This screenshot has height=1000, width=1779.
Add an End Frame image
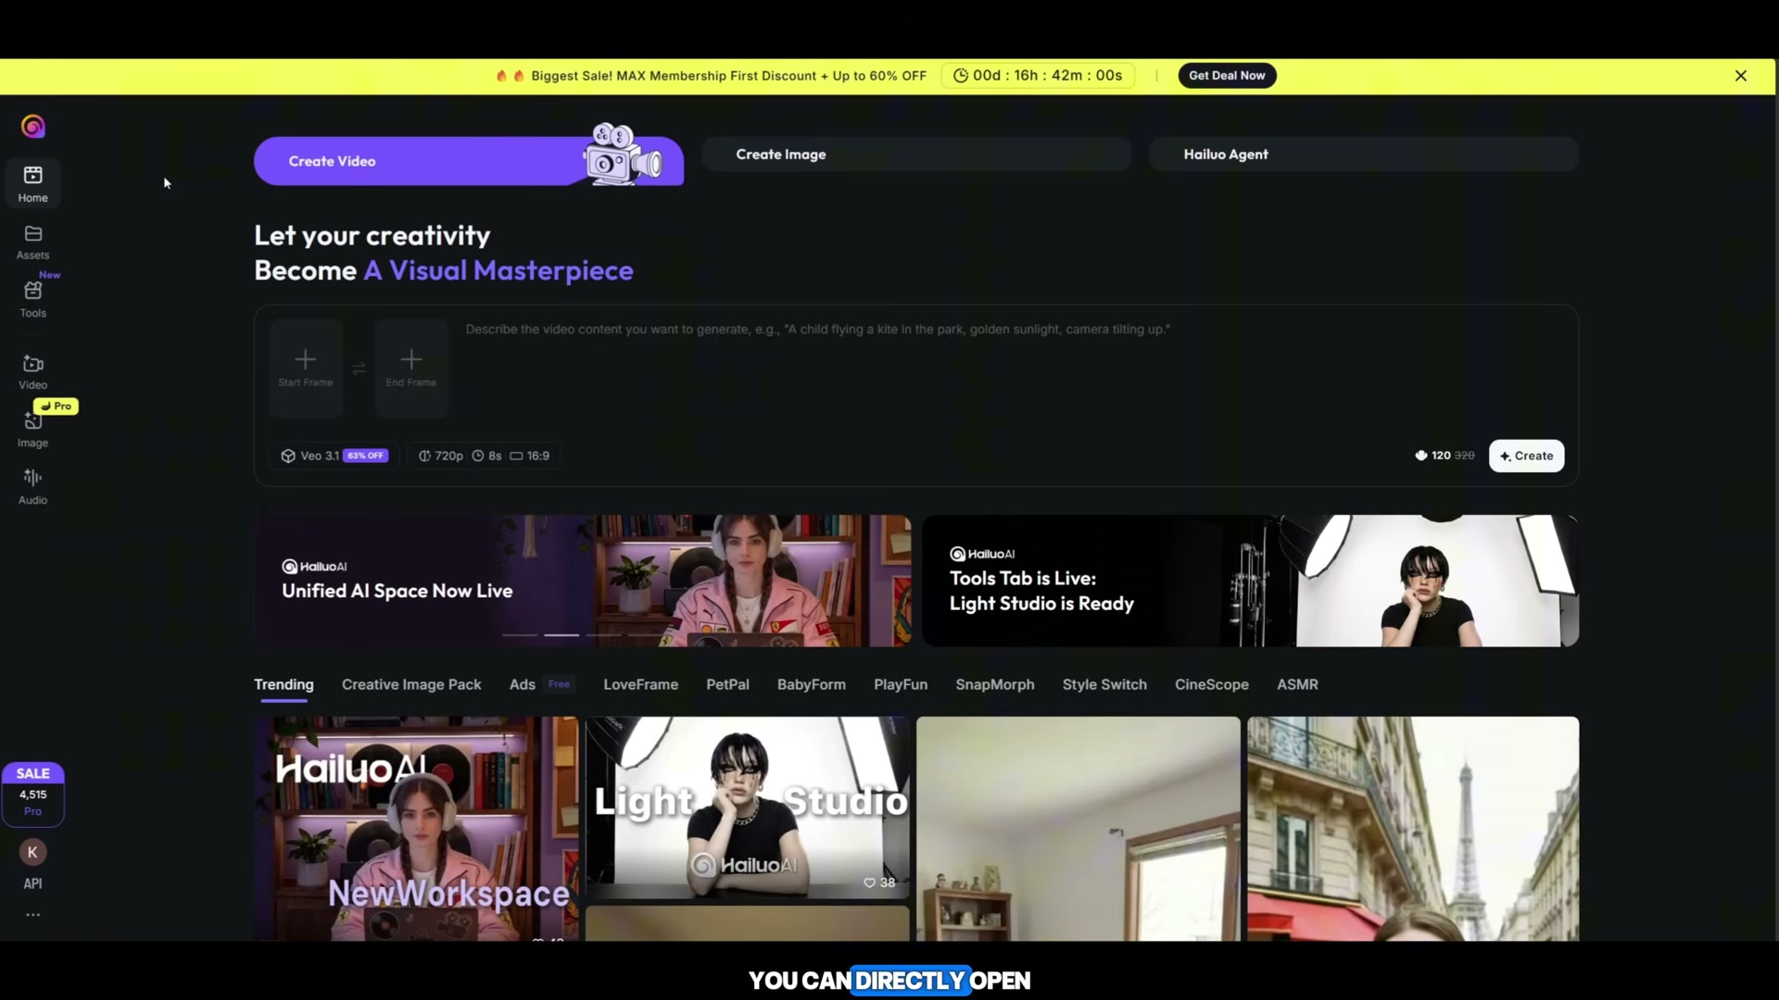[411, 368]
